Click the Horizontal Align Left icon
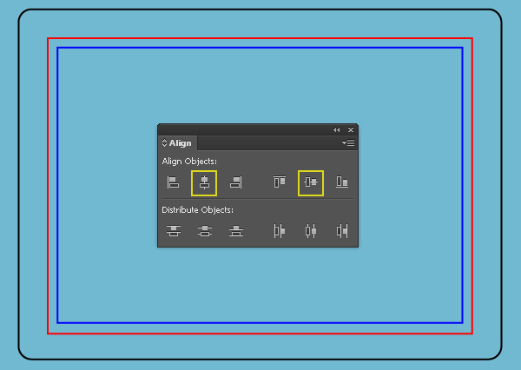Viewport: 521px width, 370px height. pyautogui.click(x=173, y=182)
